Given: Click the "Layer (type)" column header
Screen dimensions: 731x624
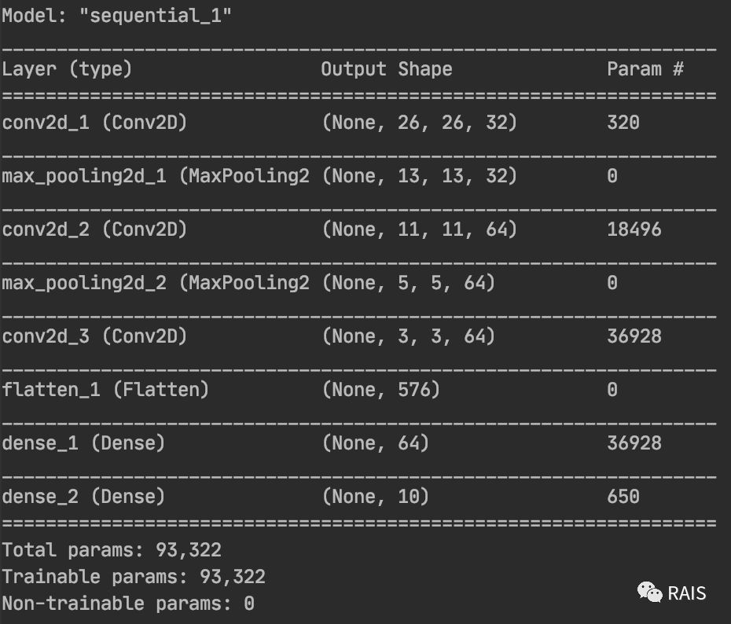Looking at the screenshot, I should coord(67,69).
